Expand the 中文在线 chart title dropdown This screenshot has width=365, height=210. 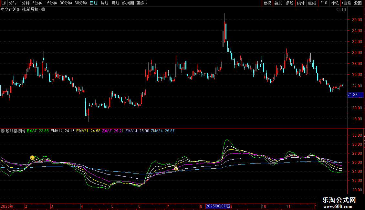tap(44, 9)
